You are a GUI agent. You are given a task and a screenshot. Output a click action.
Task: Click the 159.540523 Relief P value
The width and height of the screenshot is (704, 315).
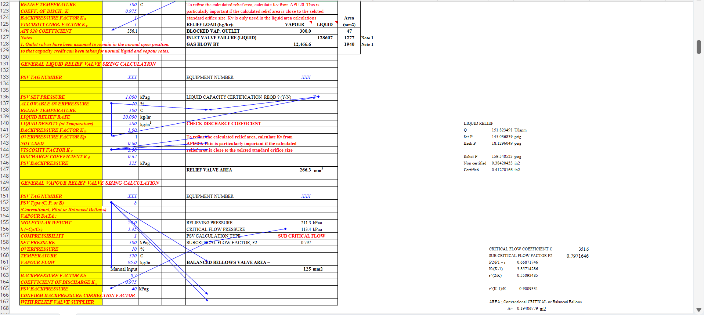[x=502, y=156]
